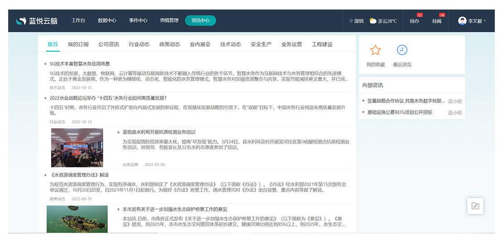This screenshot has width=503, height=243.
Task: Select the 安全生产 tab
Action: click(261, 44)
